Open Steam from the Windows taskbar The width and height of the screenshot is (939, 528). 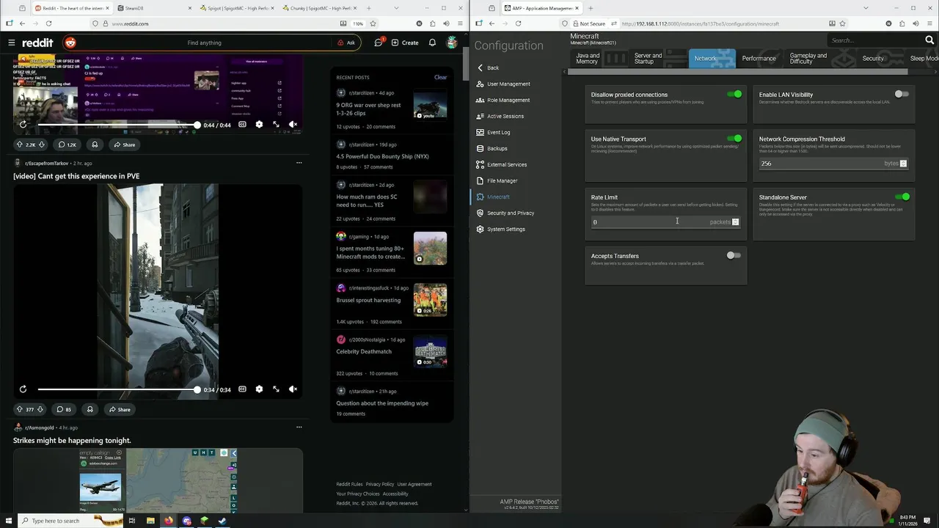point(222,521)
